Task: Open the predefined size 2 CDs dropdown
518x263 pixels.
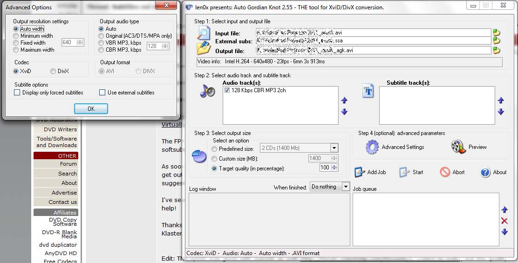Action: coord(334,148)
